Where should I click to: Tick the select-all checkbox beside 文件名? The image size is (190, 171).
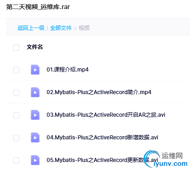16,47
